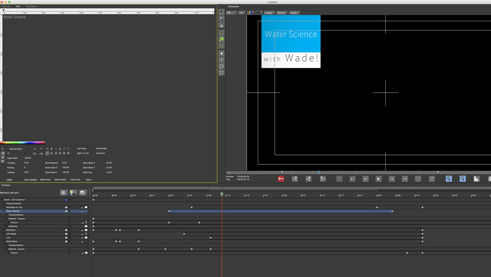Pick a color from the rainbow strip
This screenshot has height=277, width=491.
(23, 143)
